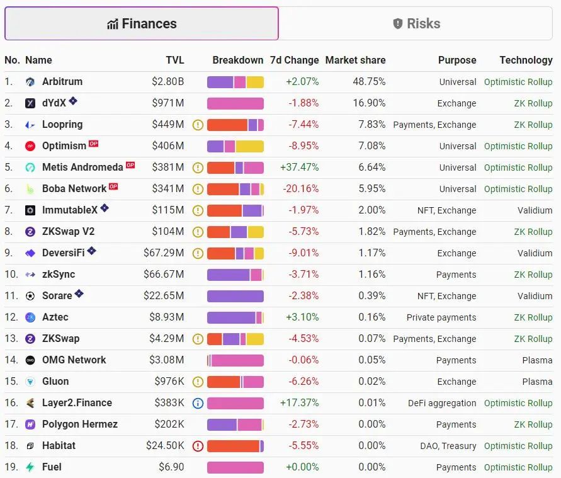Click the dYdX pink breakdown bar
This screenshot has height=478, width=561.
[x=235, y=103]
